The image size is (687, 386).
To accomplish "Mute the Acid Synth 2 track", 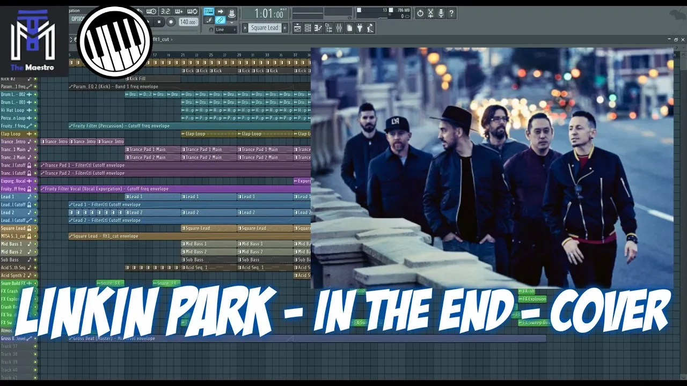I will coord(35,276).
